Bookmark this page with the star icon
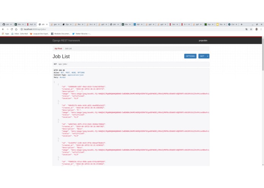 pos(251,29)
